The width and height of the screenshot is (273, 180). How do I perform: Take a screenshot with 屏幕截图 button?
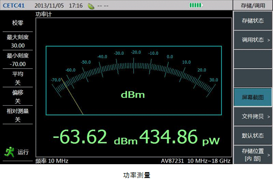(x=253, y=97)
